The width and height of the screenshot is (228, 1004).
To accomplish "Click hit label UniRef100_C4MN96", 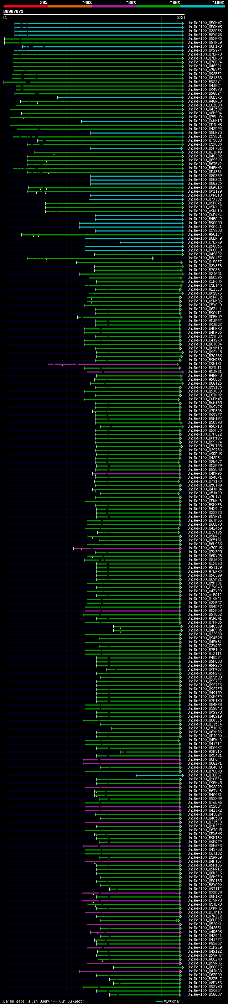I will [x=204, y=474].
